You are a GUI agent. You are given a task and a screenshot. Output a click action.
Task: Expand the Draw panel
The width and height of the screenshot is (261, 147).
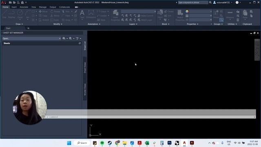click(19, 24)
